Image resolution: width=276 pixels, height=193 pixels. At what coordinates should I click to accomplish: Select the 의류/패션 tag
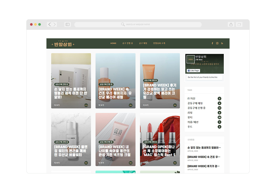[193, 122]
